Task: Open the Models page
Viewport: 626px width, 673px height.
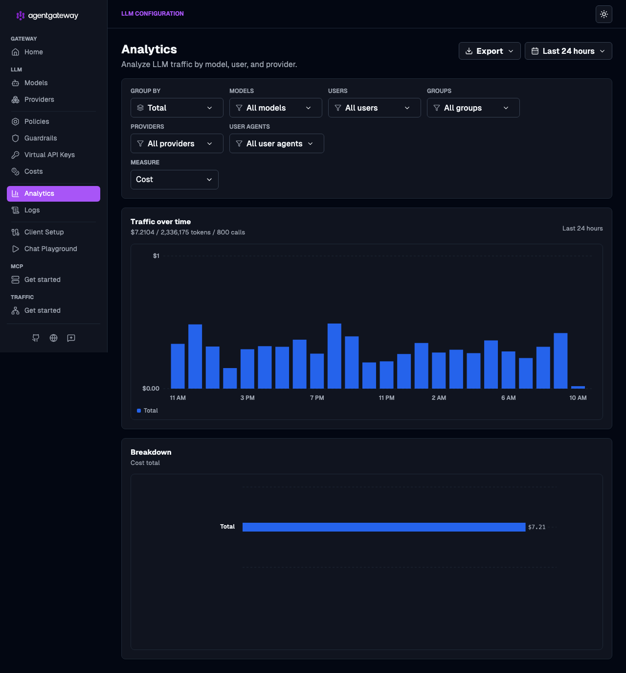Action: (x=54, y=83)
